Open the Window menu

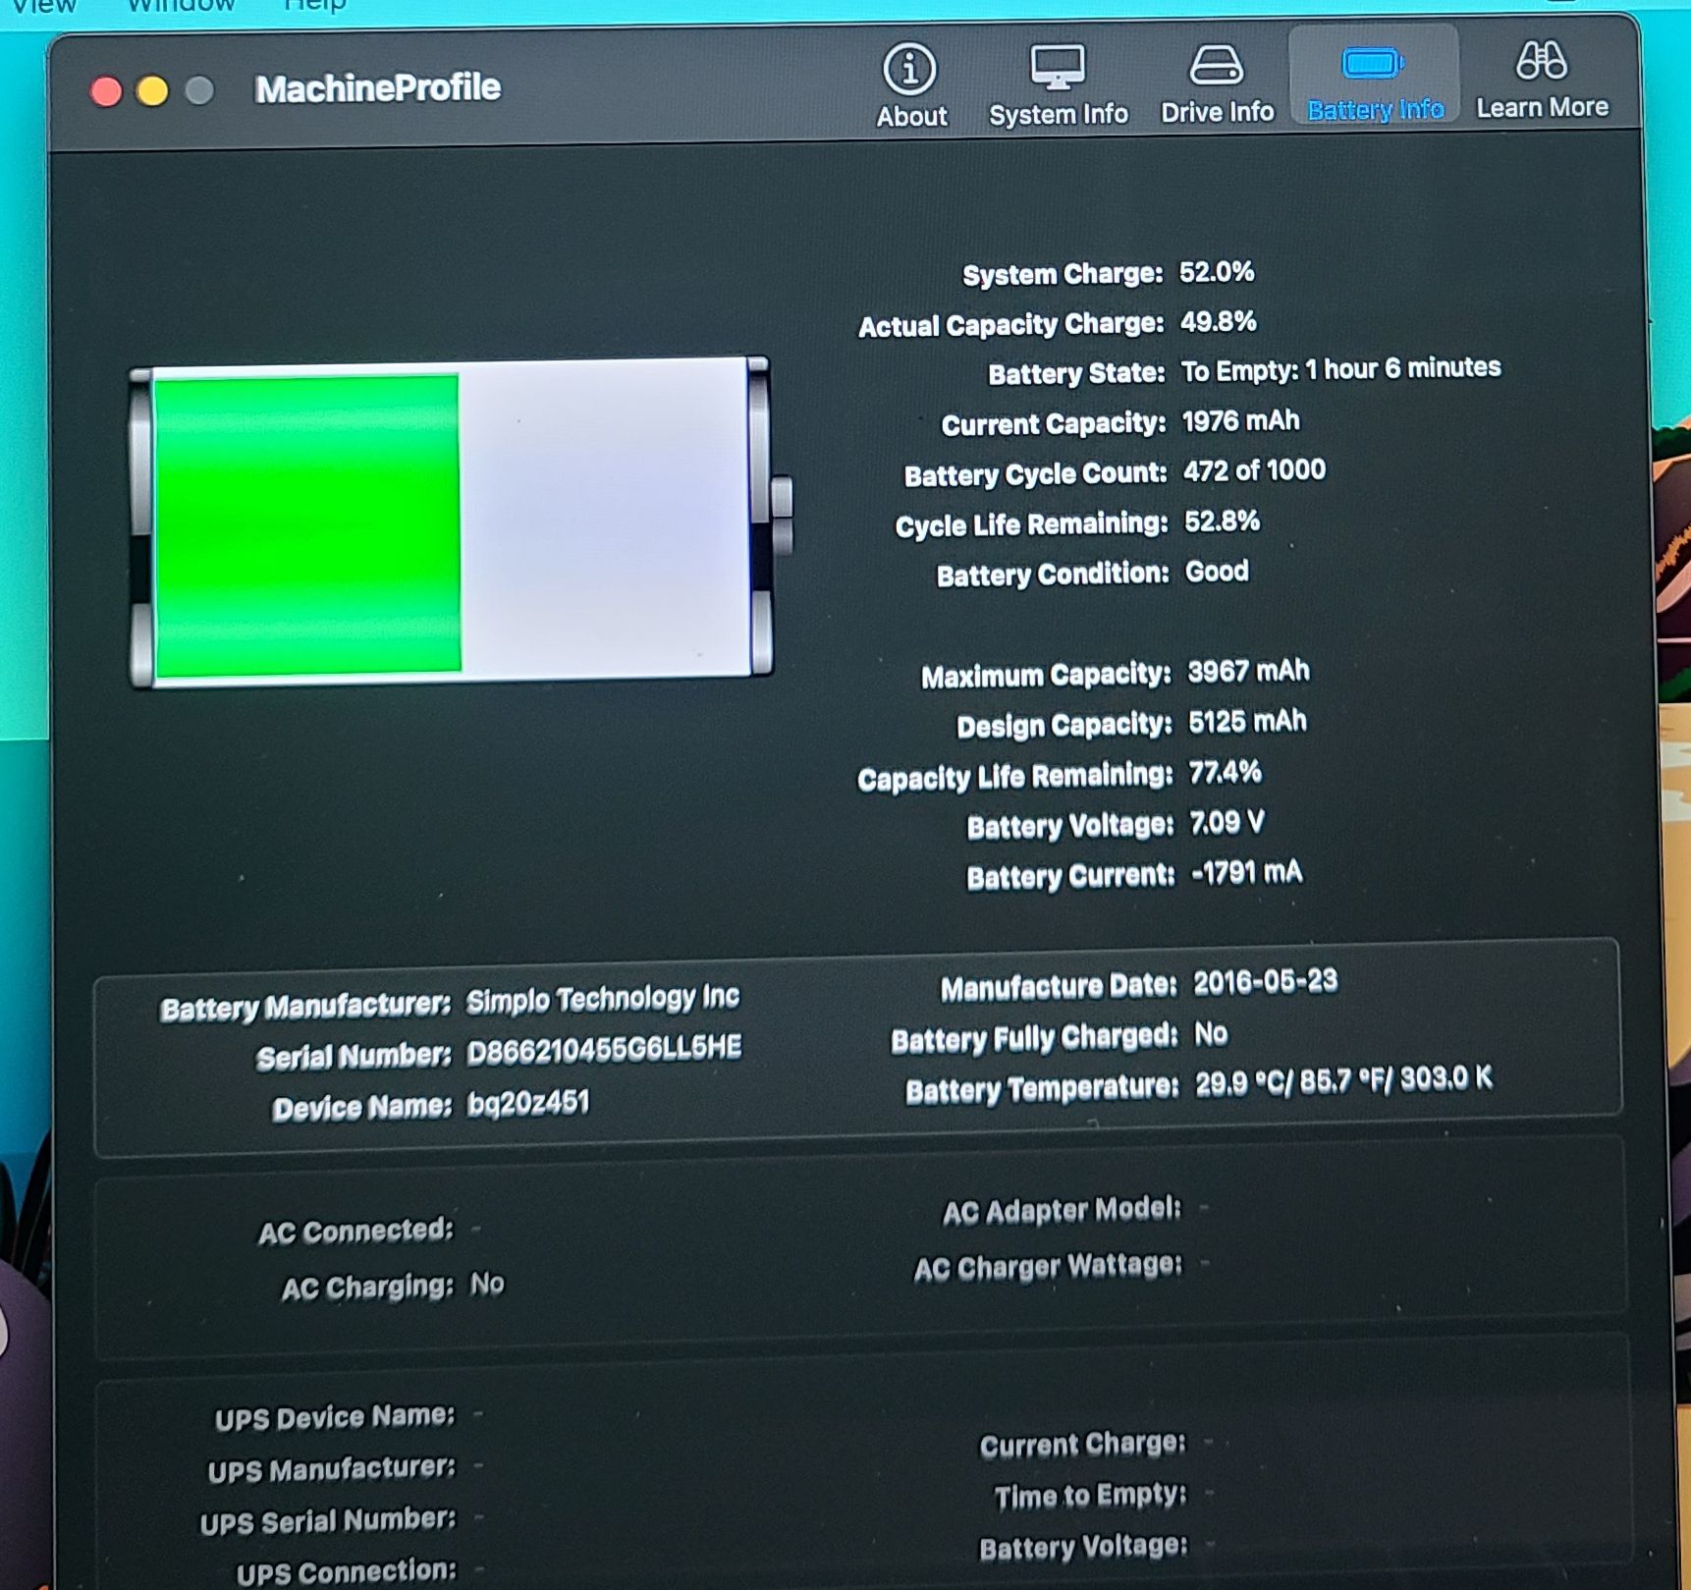click(x=182, y=6)
